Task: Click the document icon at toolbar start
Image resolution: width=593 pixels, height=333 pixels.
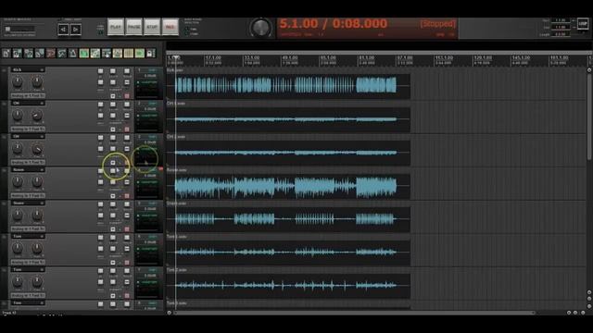Action: (x=6, y=54)
